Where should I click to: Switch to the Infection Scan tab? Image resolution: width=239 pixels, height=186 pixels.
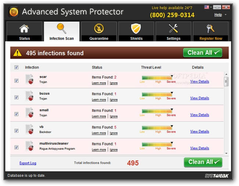pos(61,31)
